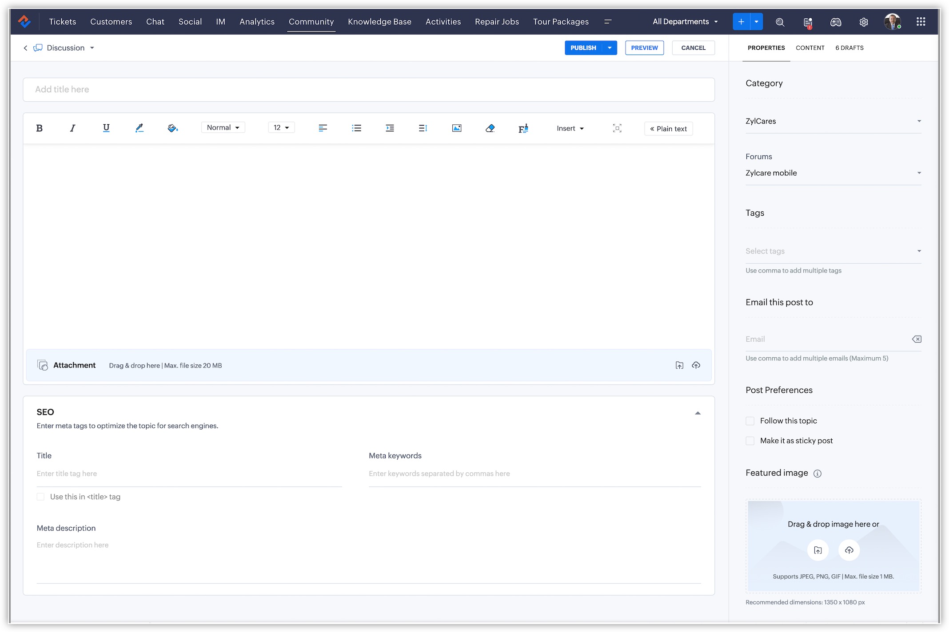
Task: Open the font color picker
Action: coord(139,128)
